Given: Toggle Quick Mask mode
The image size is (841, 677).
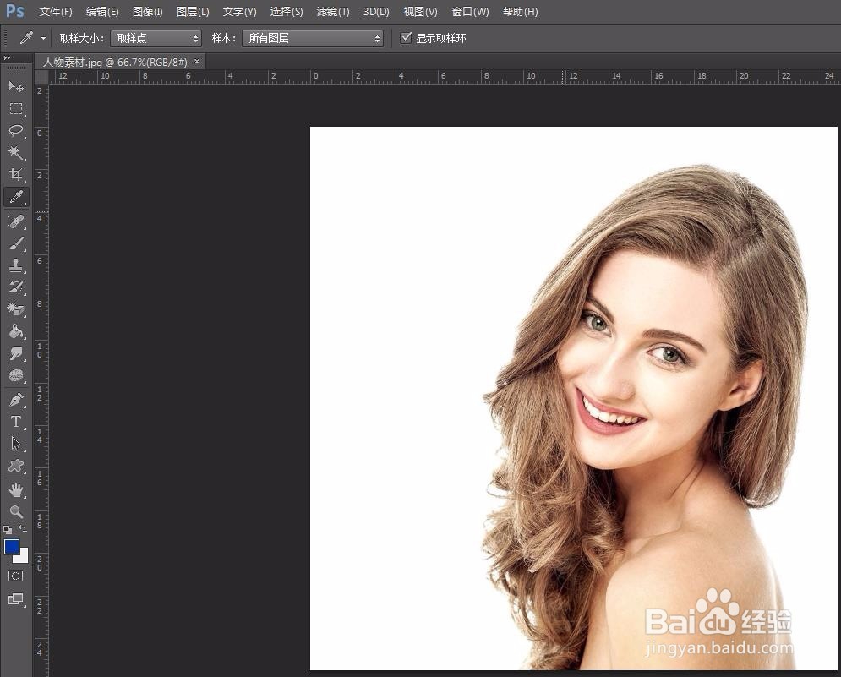Looking at the screenshot, I should tap(15, 576).
